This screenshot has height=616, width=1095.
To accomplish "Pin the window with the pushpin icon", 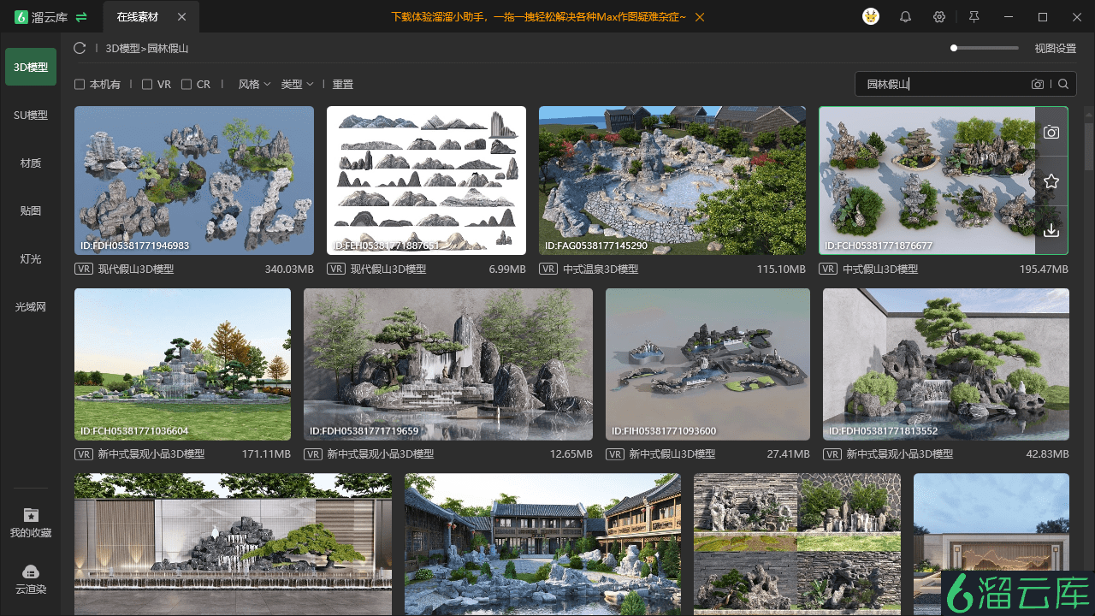I will [x=974, y=17].
